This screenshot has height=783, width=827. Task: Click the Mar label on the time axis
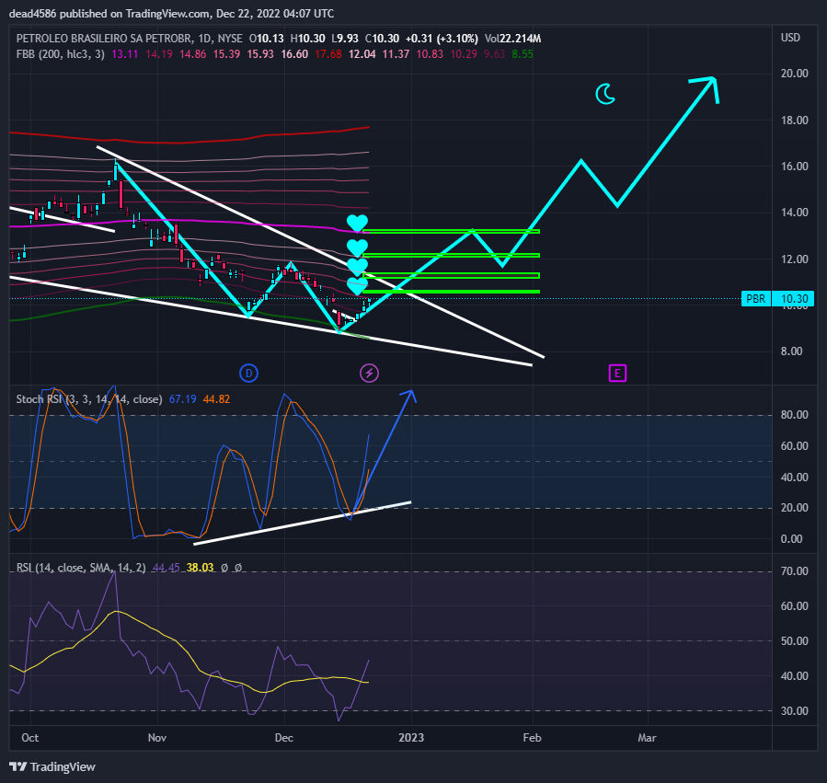pos(647,738)
